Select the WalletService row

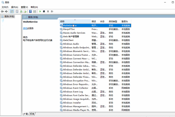point(95,26)
